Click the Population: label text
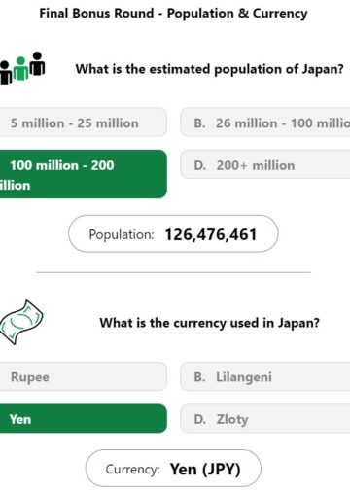This screenshot has height=490, width=350. pyautogui.click(x=122, y=234)
